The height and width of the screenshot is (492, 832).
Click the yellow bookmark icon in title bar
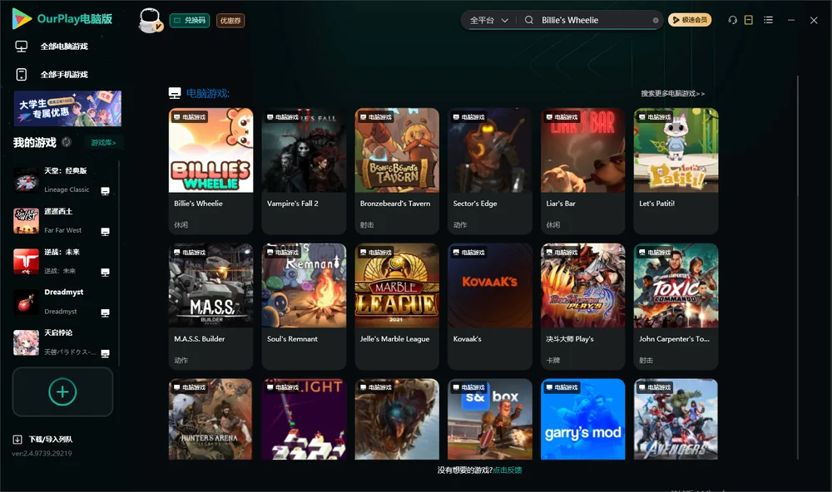(749, 20)
